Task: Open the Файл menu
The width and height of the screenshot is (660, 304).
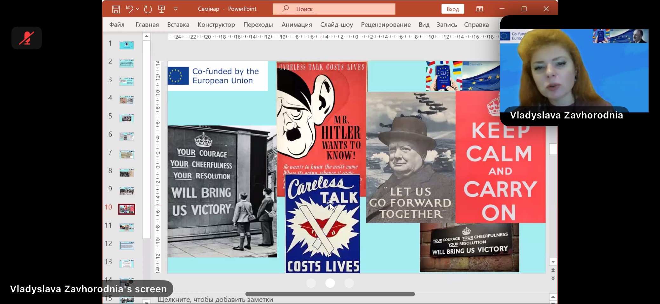Action: (x=117, y=25)
